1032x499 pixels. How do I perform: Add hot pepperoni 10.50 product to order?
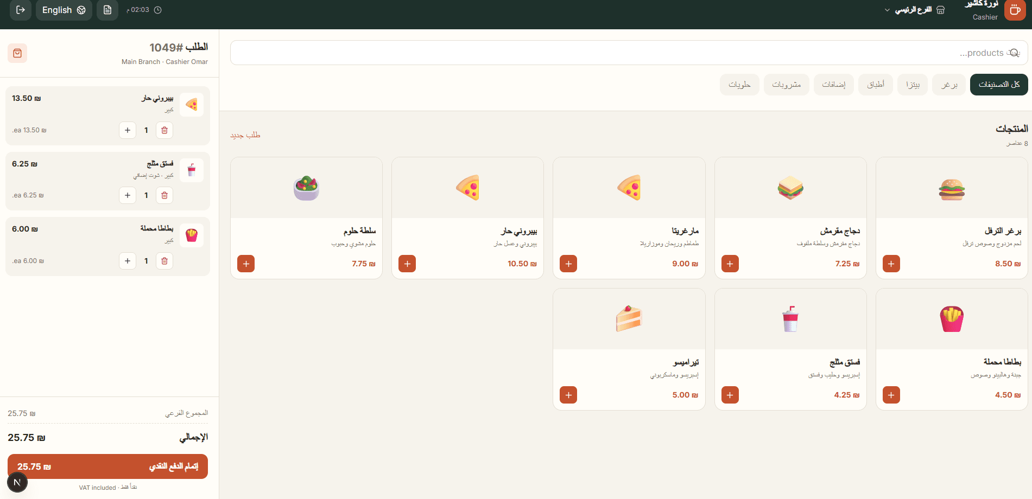pos(407,264)
